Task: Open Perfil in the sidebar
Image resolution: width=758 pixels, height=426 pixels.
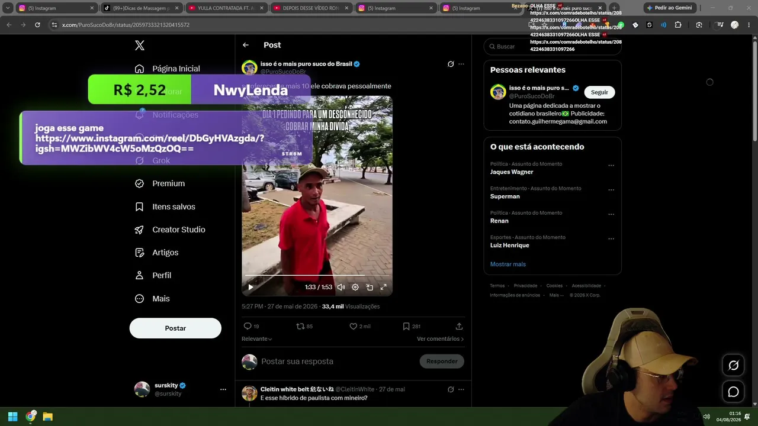Action: pyautogui.click(x=153, y=276)
